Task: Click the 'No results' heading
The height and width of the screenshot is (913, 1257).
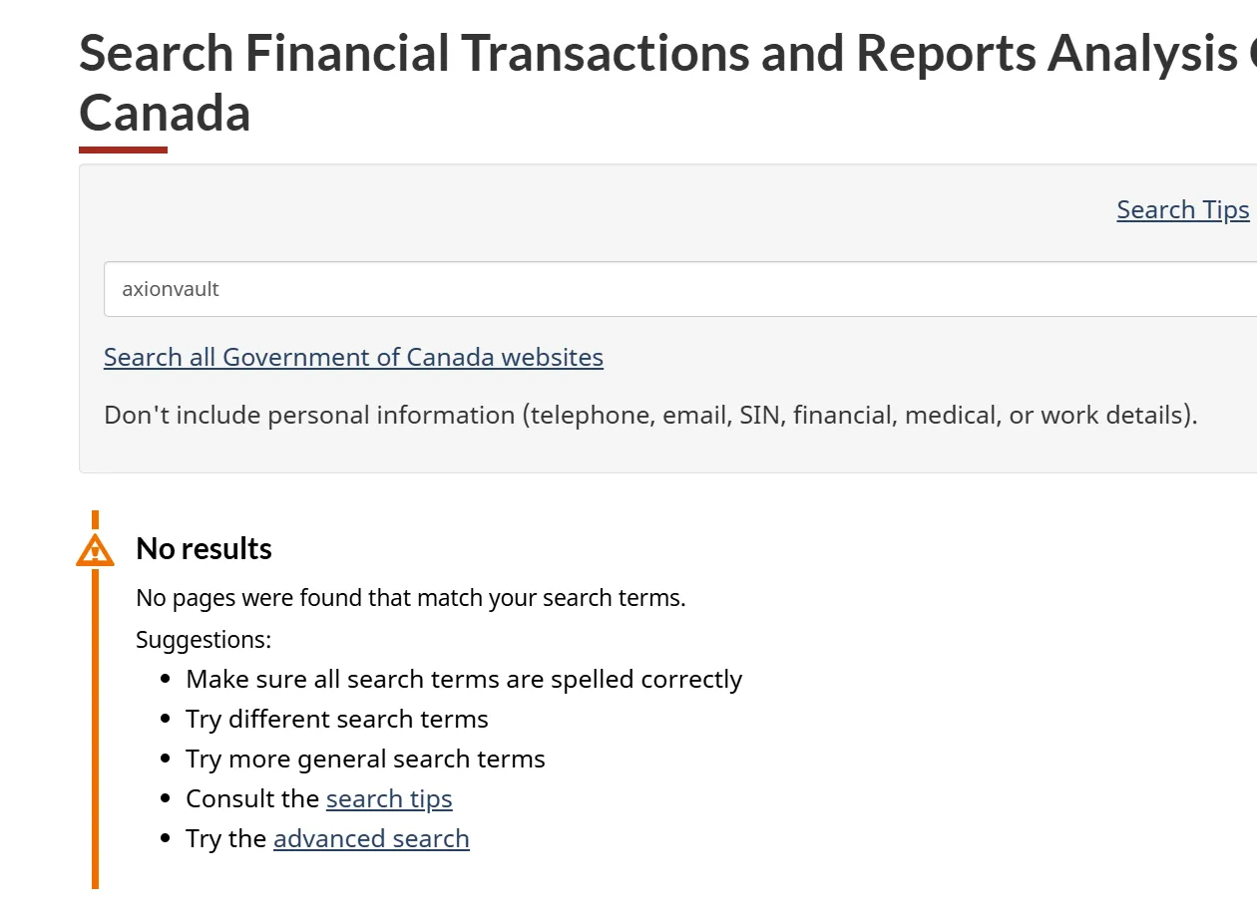Action: tap(204, 549)
